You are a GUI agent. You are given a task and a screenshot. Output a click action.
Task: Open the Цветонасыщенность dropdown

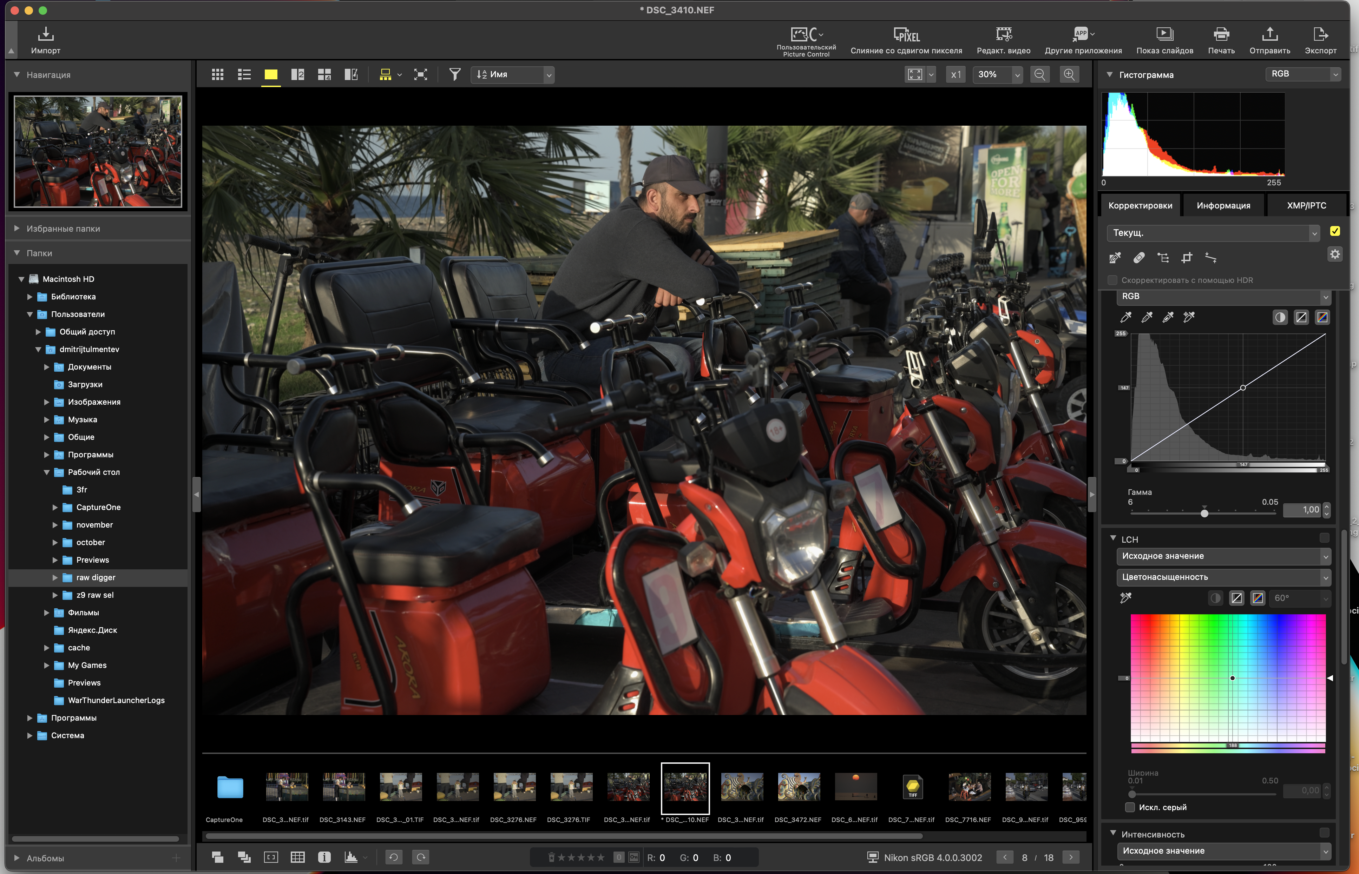[1223, 577]
